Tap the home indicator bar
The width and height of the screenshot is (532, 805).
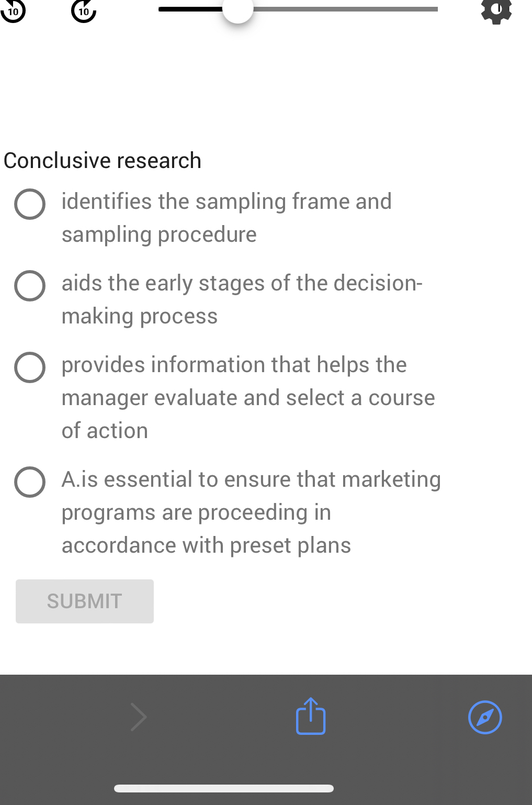pyautogui.click(x=223, y=788)
